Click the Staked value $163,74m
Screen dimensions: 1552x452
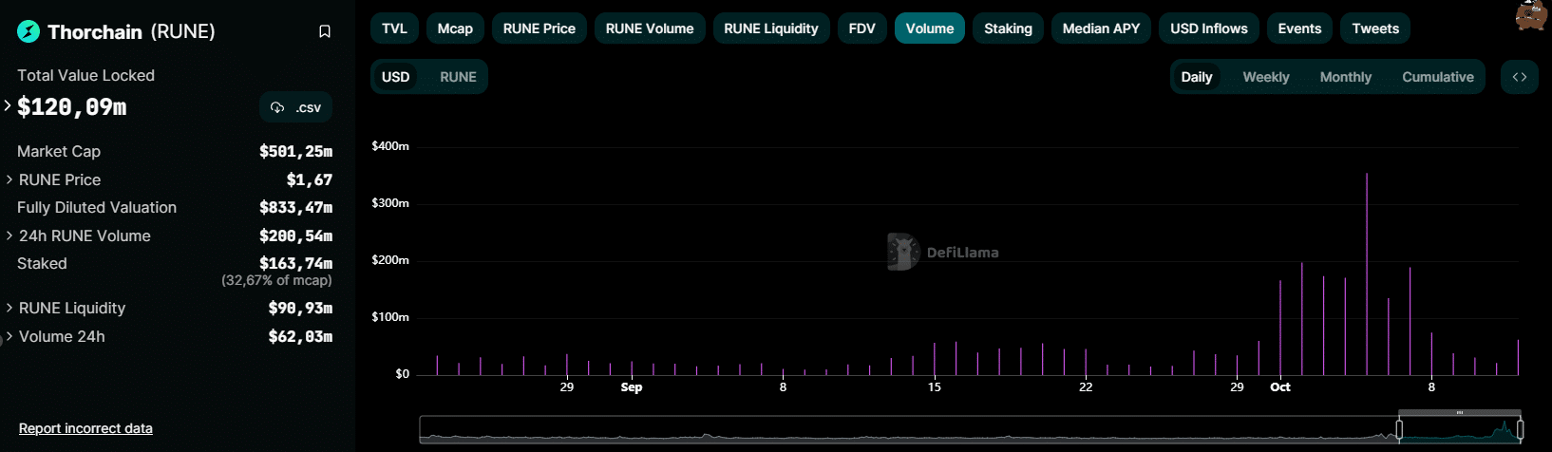[x=295, y=263]
